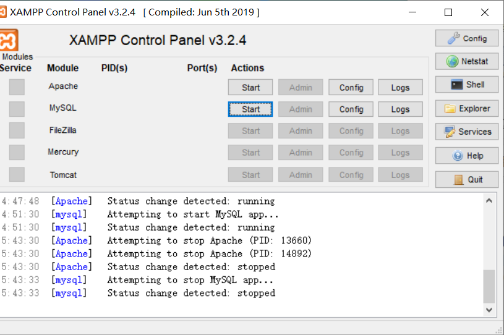Click the FileZilla Config button

coord(351,130)
